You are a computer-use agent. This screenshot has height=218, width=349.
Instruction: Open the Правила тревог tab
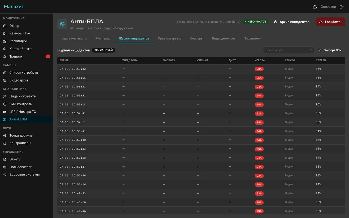click(170, 38)
